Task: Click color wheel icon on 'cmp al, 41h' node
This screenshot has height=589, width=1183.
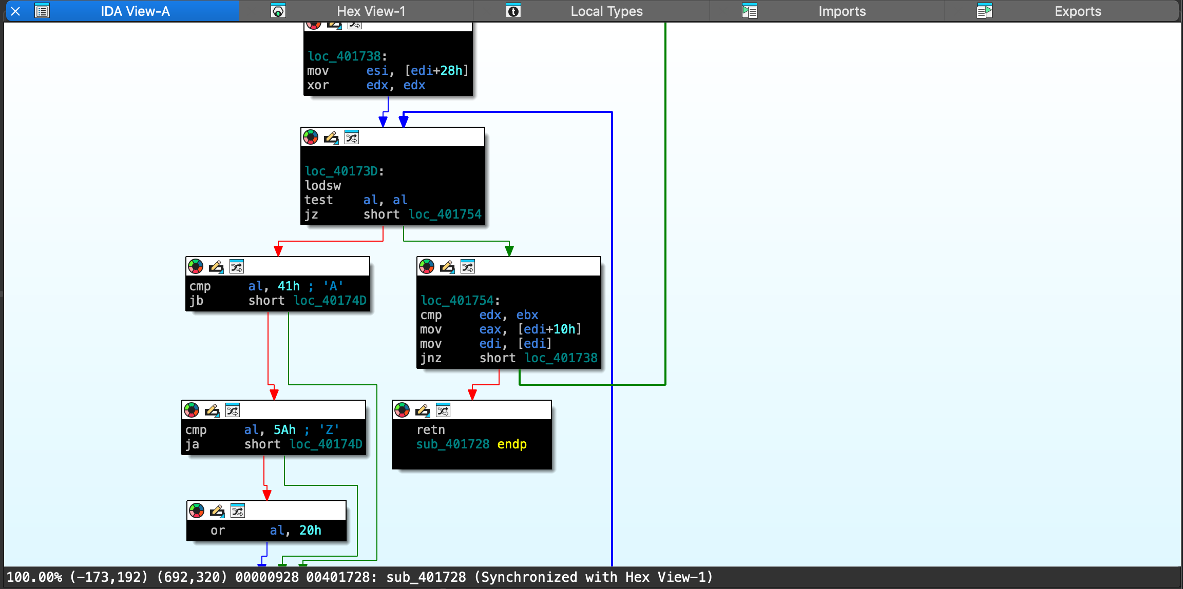Action: tap(196, 266)
